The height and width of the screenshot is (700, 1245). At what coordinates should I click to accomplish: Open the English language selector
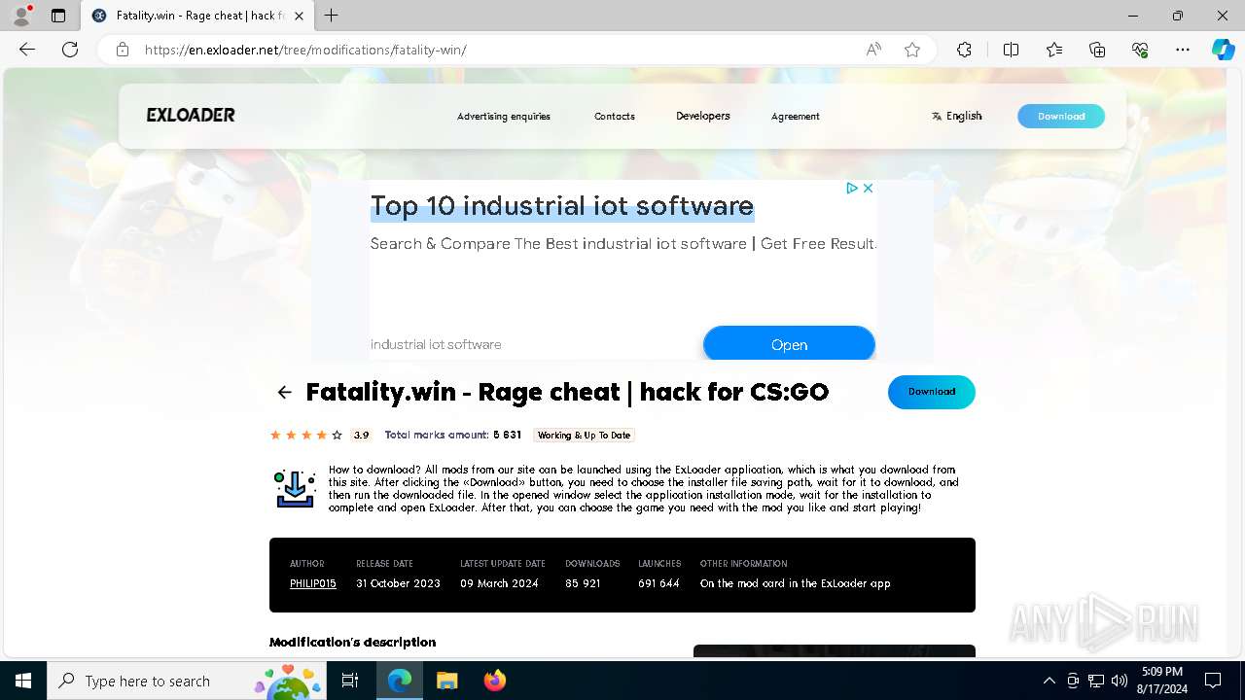(956, 116)
